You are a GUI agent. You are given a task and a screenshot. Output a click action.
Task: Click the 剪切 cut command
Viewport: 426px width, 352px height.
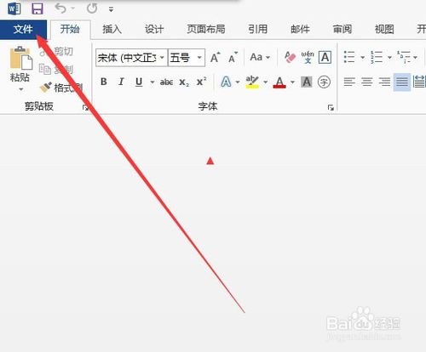[57, 52]
